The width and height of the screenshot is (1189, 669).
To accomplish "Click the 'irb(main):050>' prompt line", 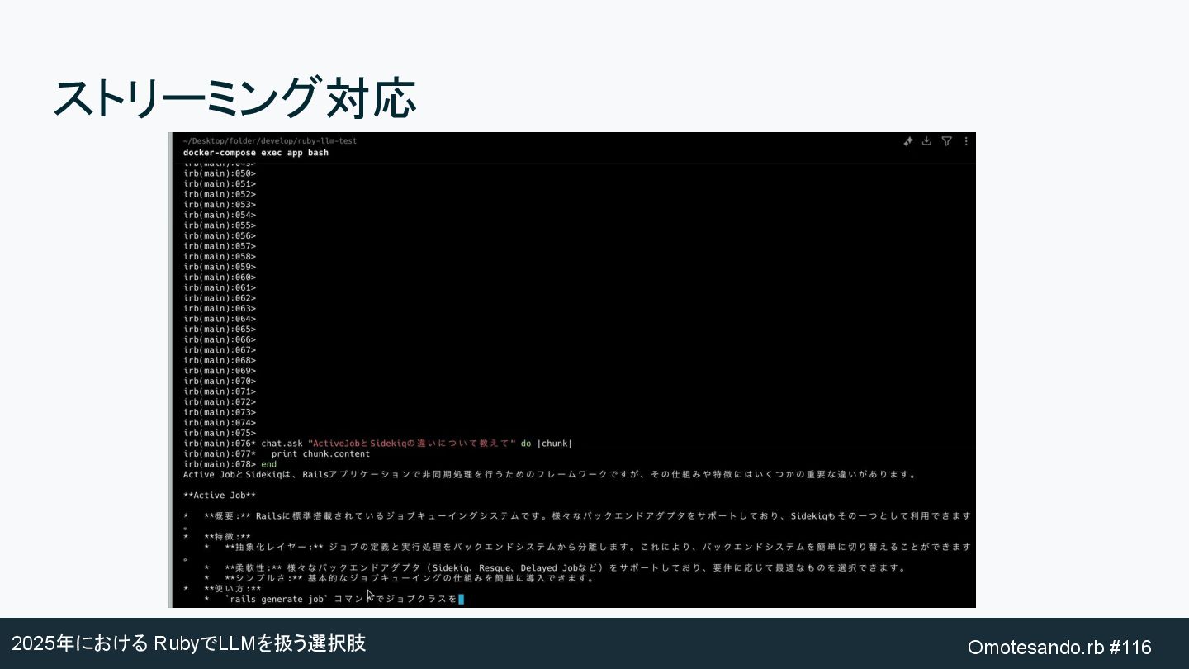I will click(x=220, y=173).
